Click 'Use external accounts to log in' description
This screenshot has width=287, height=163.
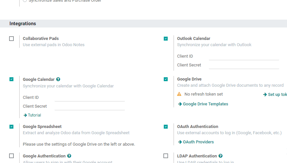point(229,133)
